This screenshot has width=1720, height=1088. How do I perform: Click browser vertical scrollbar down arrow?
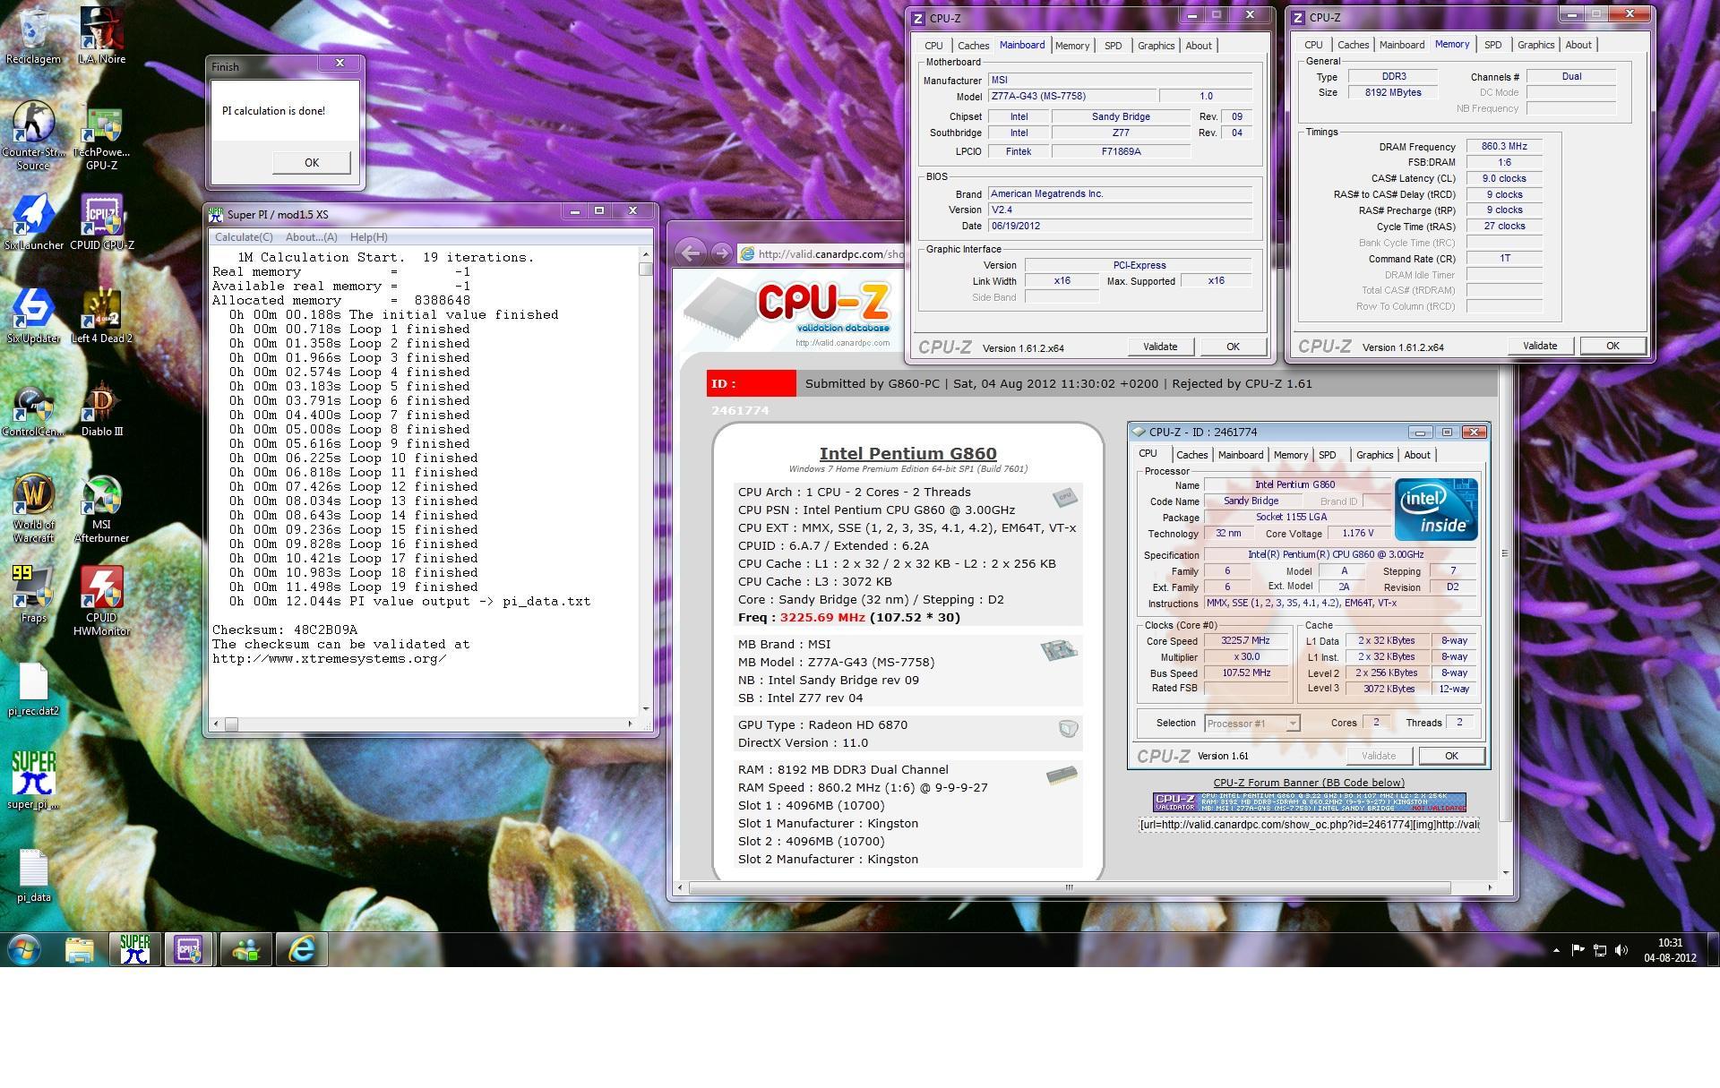tap(1505, 872)
